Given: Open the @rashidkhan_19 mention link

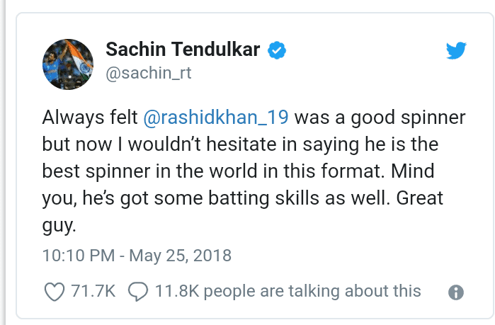Looking at the screenshot, I should coord(216,118).
